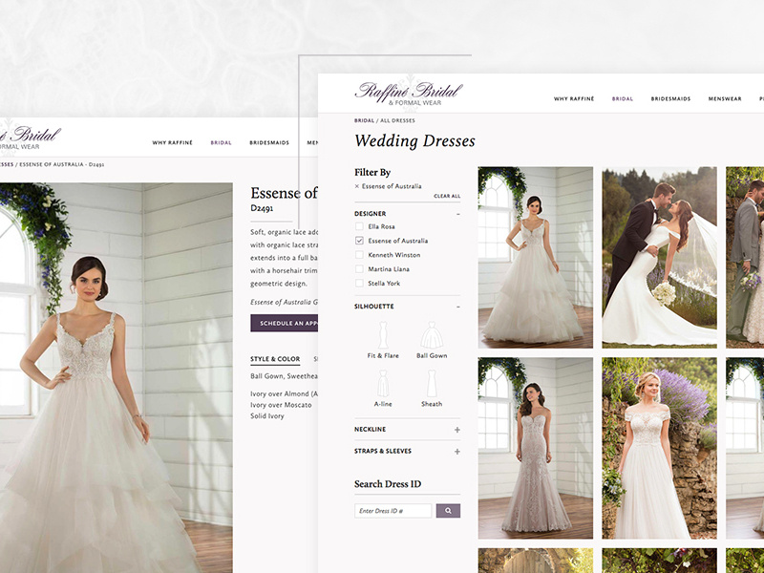
Task: Enable the Kenneth Winston designer checkbox
Action: [359, 255]
